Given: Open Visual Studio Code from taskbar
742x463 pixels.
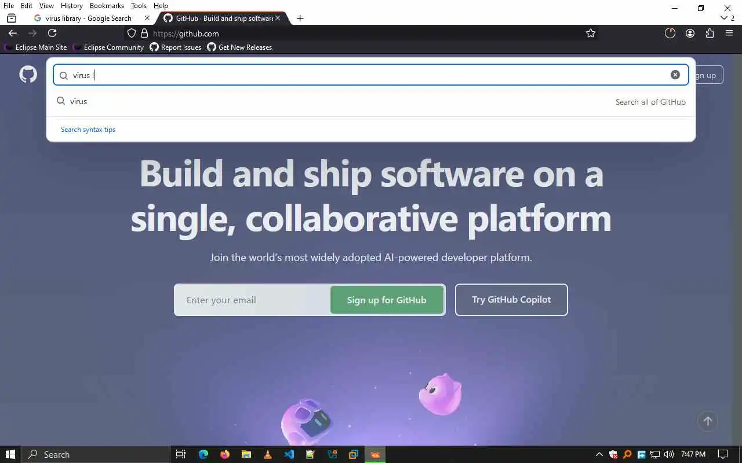Looking at the screenshot, I should [289, 454].
